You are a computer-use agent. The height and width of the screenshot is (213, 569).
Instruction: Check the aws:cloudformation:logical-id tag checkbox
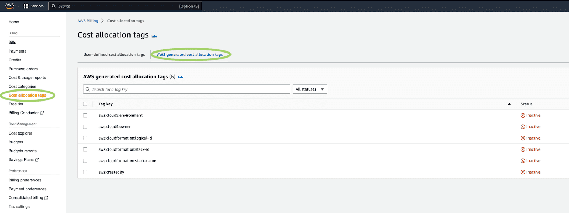click(85, 138)
